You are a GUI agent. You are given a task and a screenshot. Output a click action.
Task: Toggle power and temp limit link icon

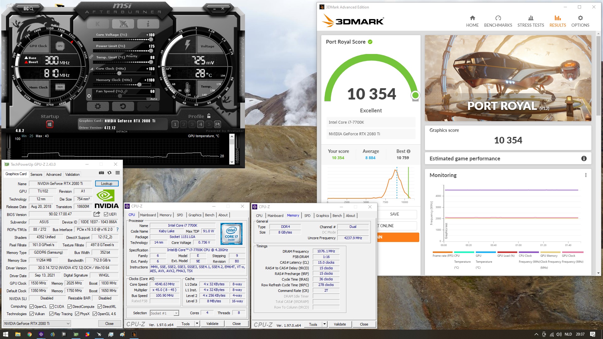click(x=91, y=57)
